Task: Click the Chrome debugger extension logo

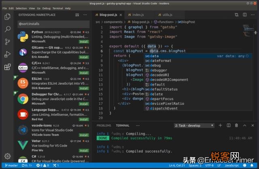Action: (23, 99)
